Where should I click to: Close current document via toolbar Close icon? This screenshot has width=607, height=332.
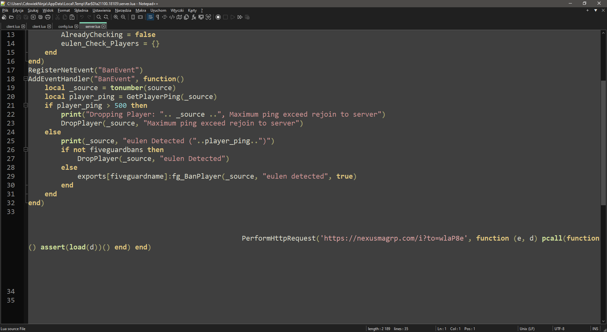[x=33, y=17]
